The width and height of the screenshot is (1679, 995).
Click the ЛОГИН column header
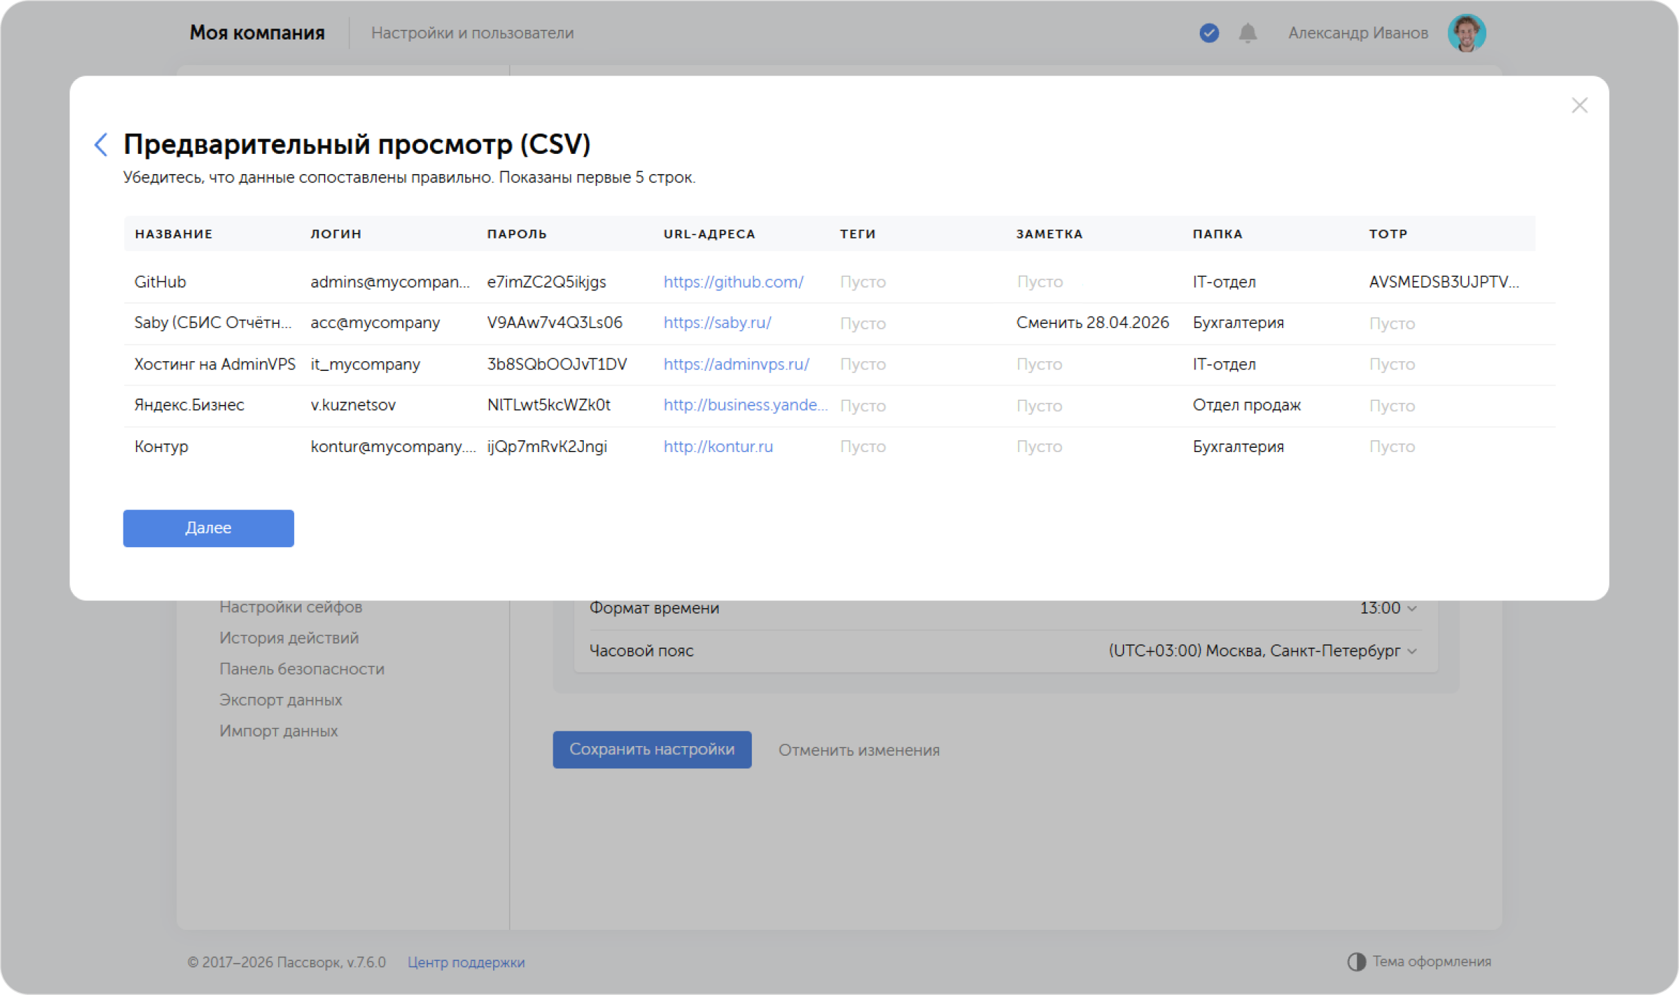pos(336,234)
